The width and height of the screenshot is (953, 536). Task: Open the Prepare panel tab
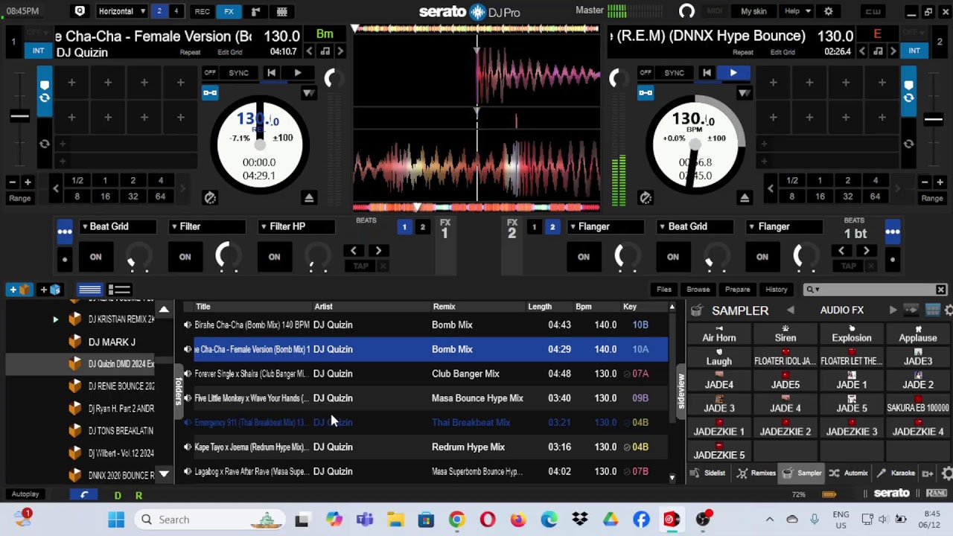point(738,290)
